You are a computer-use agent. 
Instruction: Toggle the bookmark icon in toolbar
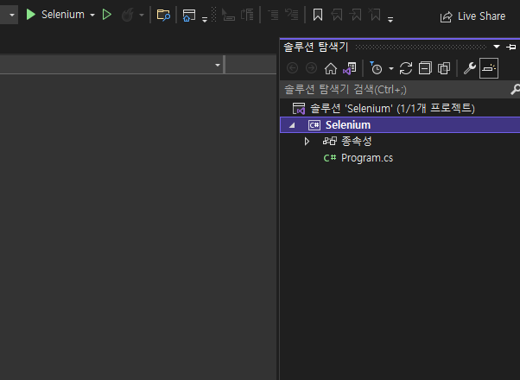[x=318, y=15]
